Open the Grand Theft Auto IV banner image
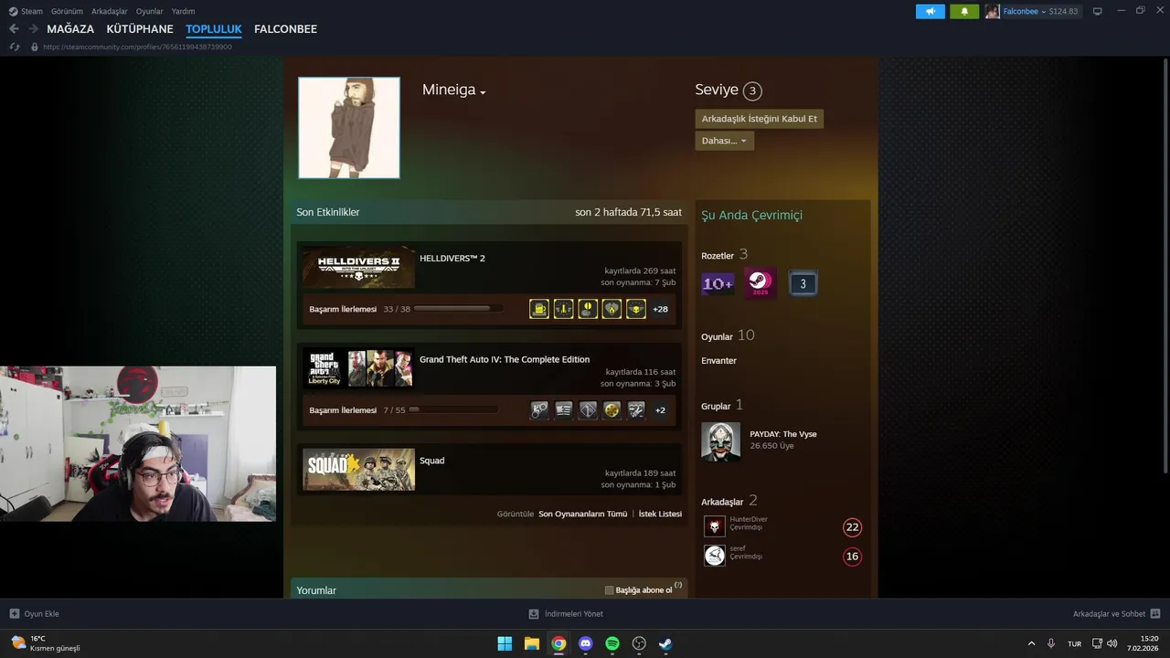 [358, 368]
